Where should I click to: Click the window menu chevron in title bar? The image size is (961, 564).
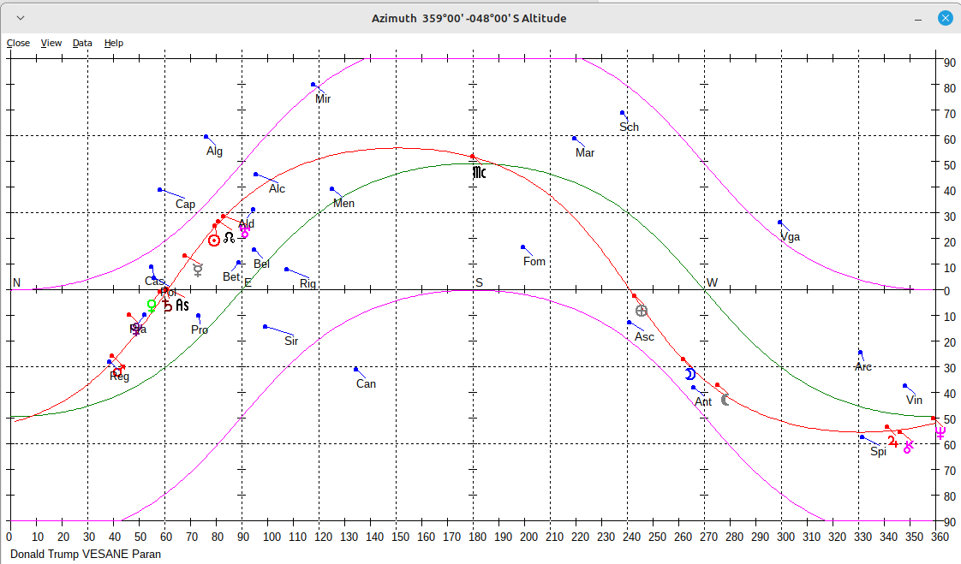[x=21, y=18]
